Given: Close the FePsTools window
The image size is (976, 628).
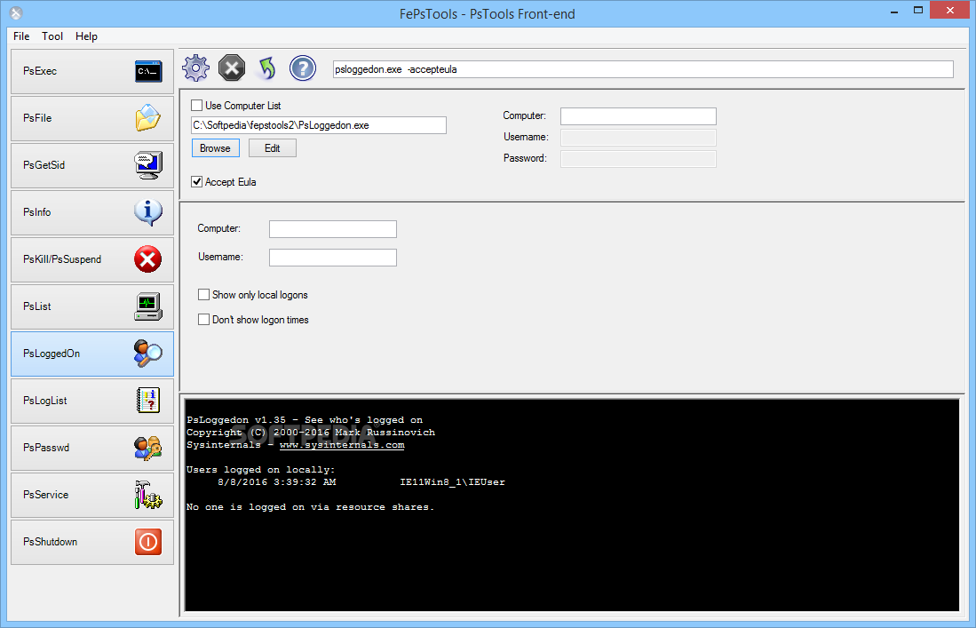Looking at the screenshot, I should (x=950, y=11).
